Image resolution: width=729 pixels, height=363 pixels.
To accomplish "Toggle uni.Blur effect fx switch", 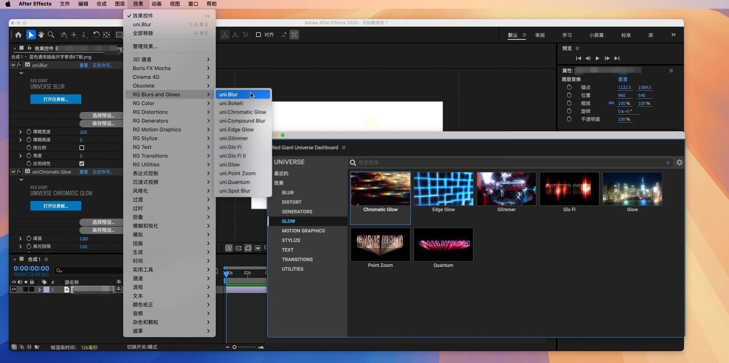I will point(19,65).
